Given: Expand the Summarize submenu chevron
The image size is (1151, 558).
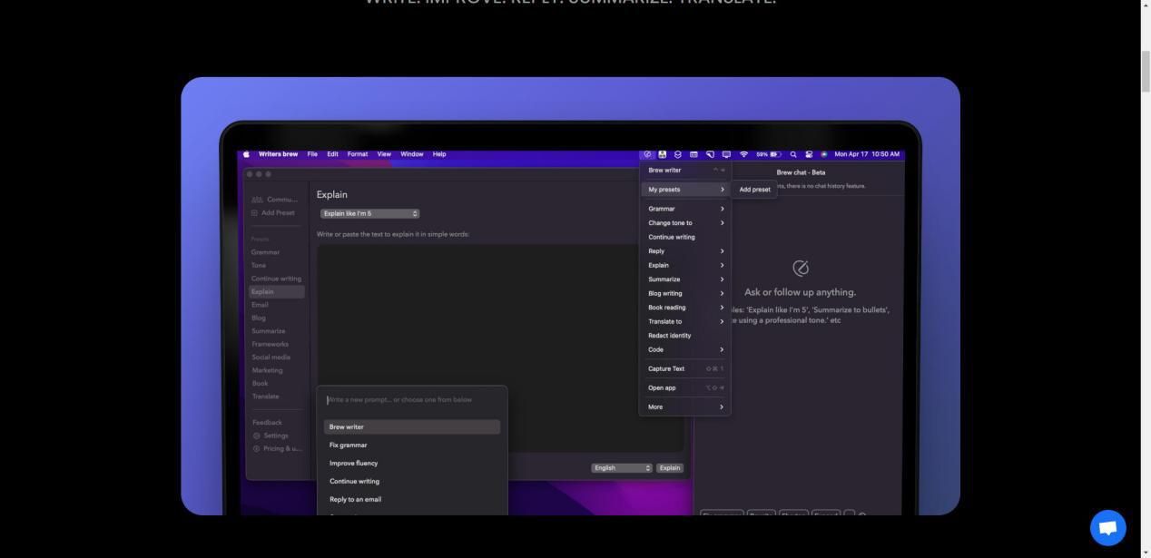Looking at the screenshot, I should 723,279.
